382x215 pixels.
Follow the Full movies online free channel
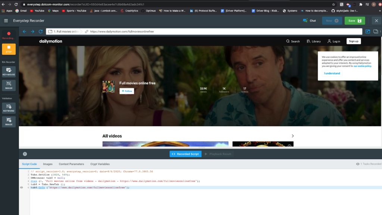(x=127, y=91)
